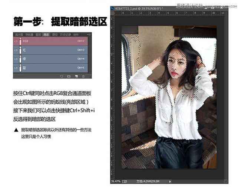Toggle visibility of the 蓝 channel

(16, 68)
